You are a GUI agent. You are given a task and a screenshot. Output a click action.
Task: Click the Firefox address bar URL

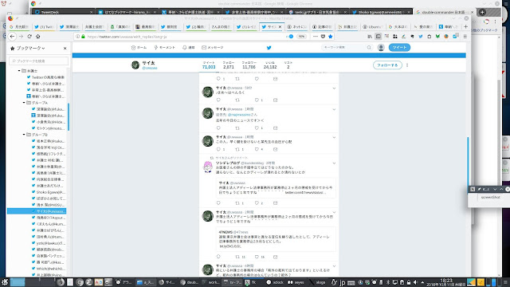point(127,37)
